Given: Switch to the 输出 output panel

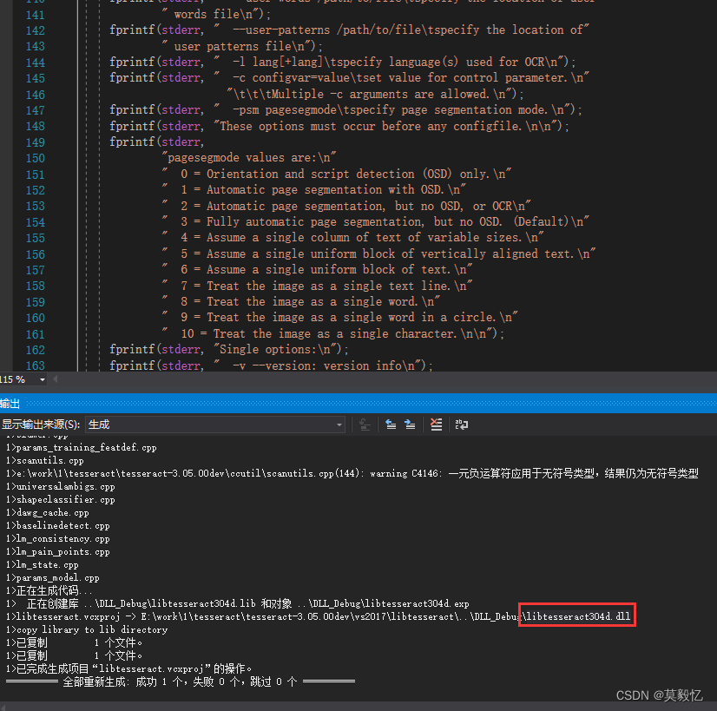Looking at the screenshot, I should point(10,404).
